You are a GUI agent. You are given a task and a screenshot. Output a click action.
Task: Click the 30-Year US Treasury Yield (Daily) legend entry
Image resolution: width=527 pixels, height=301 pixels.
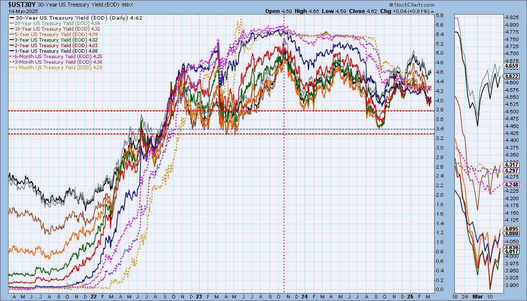click(79, 18)
